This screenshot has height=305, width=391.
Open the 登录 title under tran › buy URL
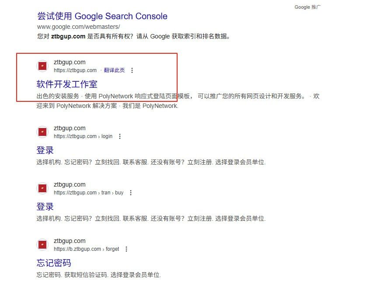[x=45, y=207]
